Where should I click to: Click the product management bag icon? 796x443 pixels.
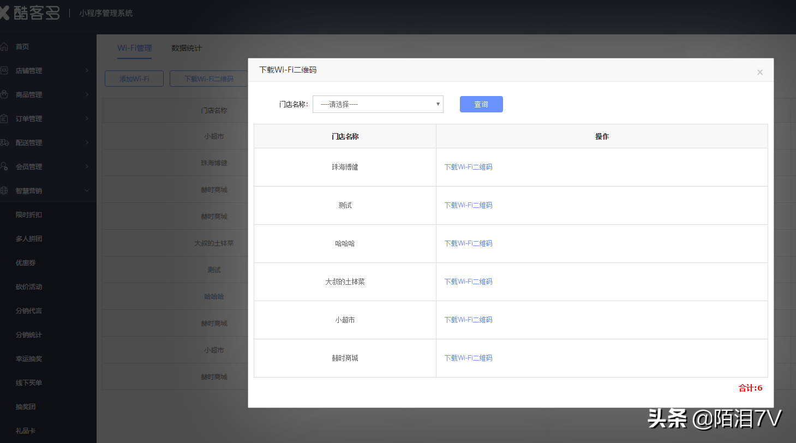click(4, 94)
